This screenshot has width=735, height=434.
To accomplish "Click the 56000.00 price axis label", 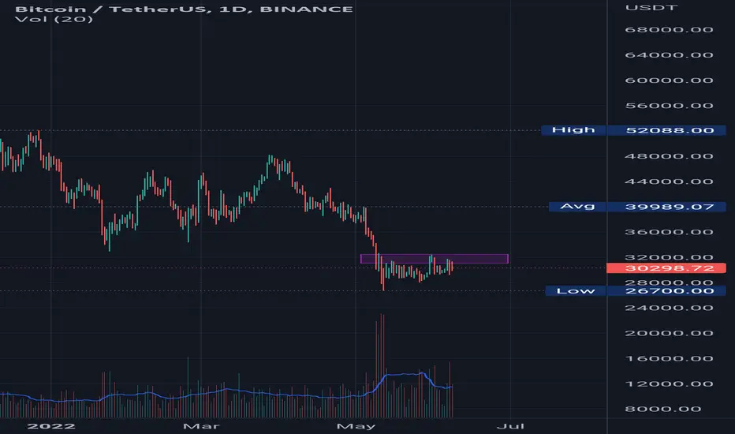I will point(669,106).
